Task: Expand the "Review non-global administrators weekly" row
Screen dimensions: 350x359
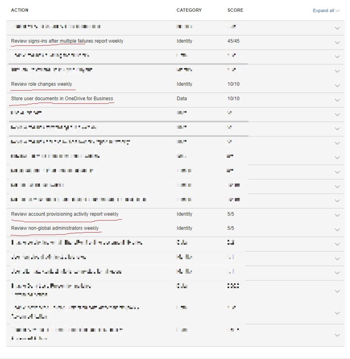Action: [x=338, y=229]
